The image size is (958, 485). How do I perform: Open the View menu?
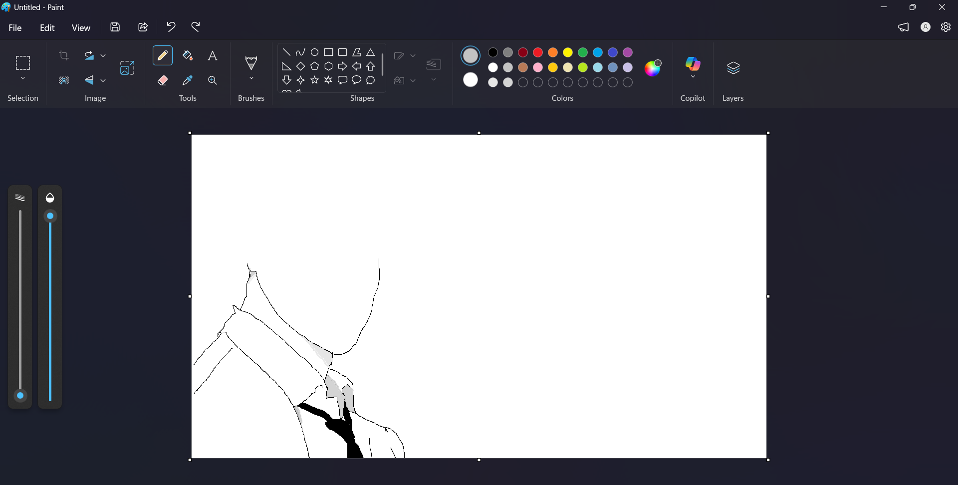81,27
